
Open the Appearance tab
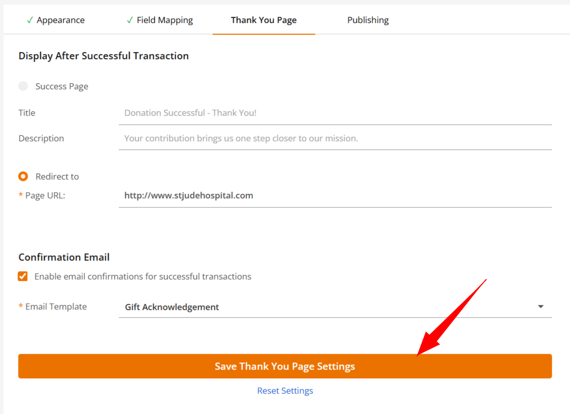click(x=55, y=20)
